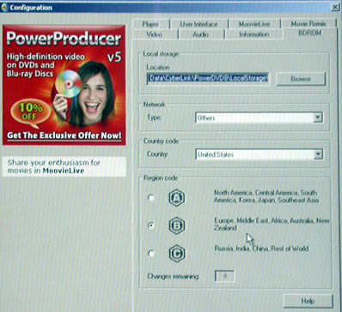The width and height of the screenshot is (342, 312).
Task: Click the MoovieLive enthusiasm link
Action: (64, 167)
